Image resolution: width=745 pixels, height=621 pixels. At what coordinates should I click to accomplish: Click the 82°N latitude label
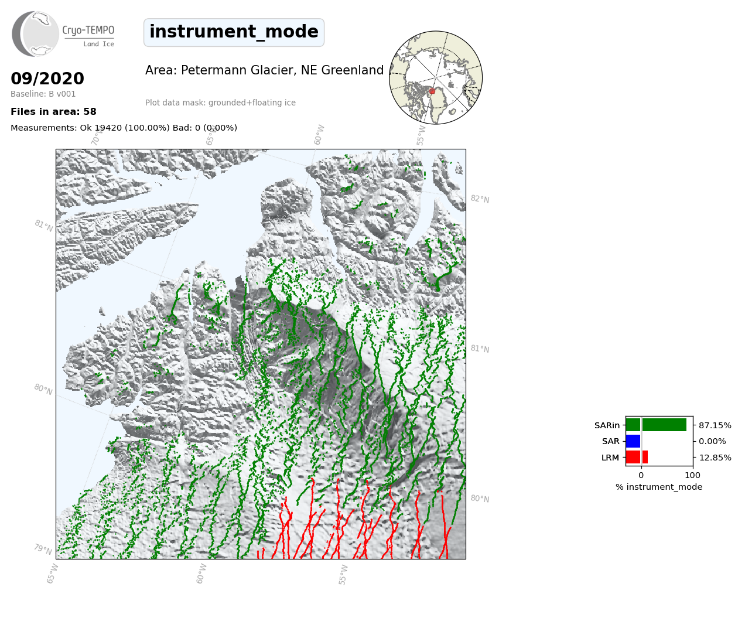480,199
